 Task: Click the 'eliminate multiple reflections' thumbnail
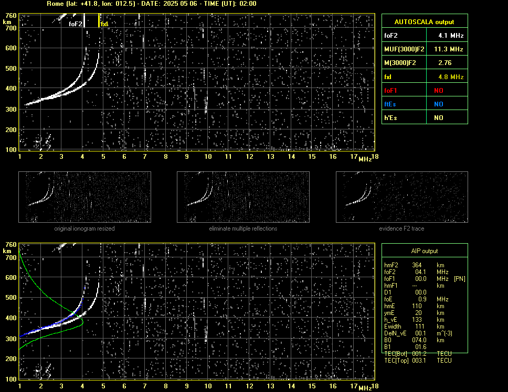click(243, 197)
